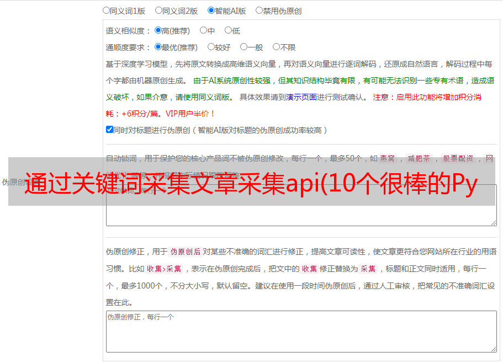Set 语义相似度 to 高(推荐)
The image size is (503, 363).
pos(158,31)
